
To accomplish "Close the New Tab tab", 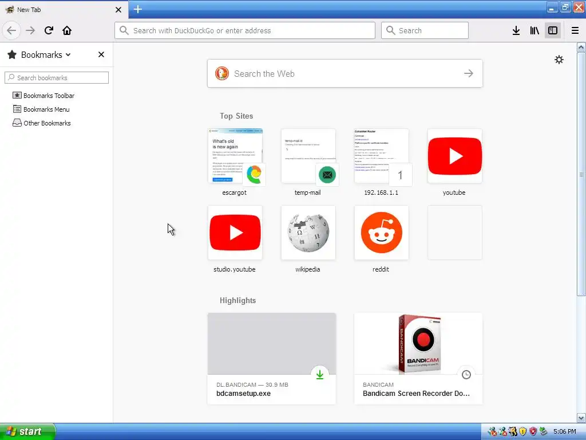I will click(x=118, y=10).
